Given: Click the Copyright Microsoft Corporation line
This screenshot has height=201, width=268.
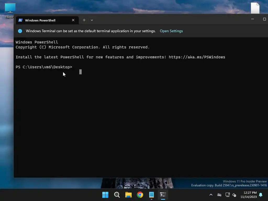Looking at the screenshot, I should click(82, 47).
